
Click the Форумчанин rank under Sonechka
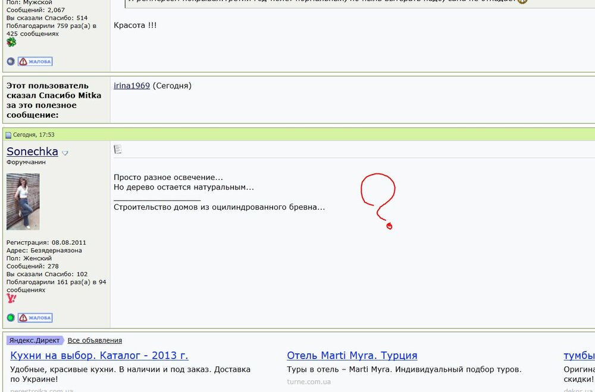[26, 162]
